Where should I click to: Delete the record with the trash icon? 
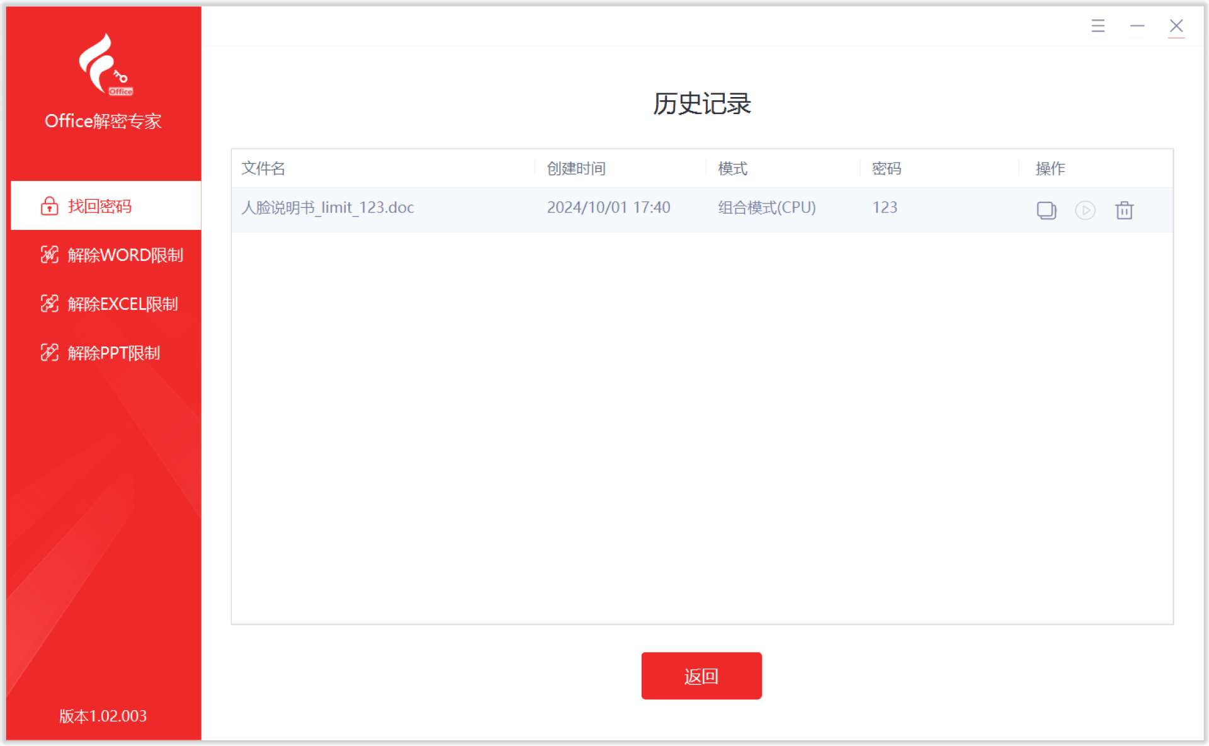pos(1124,210)
